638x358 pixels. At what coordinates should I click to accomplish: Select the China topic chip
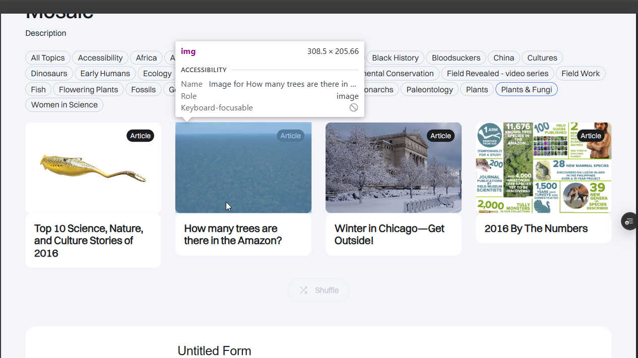pos(504,58)
